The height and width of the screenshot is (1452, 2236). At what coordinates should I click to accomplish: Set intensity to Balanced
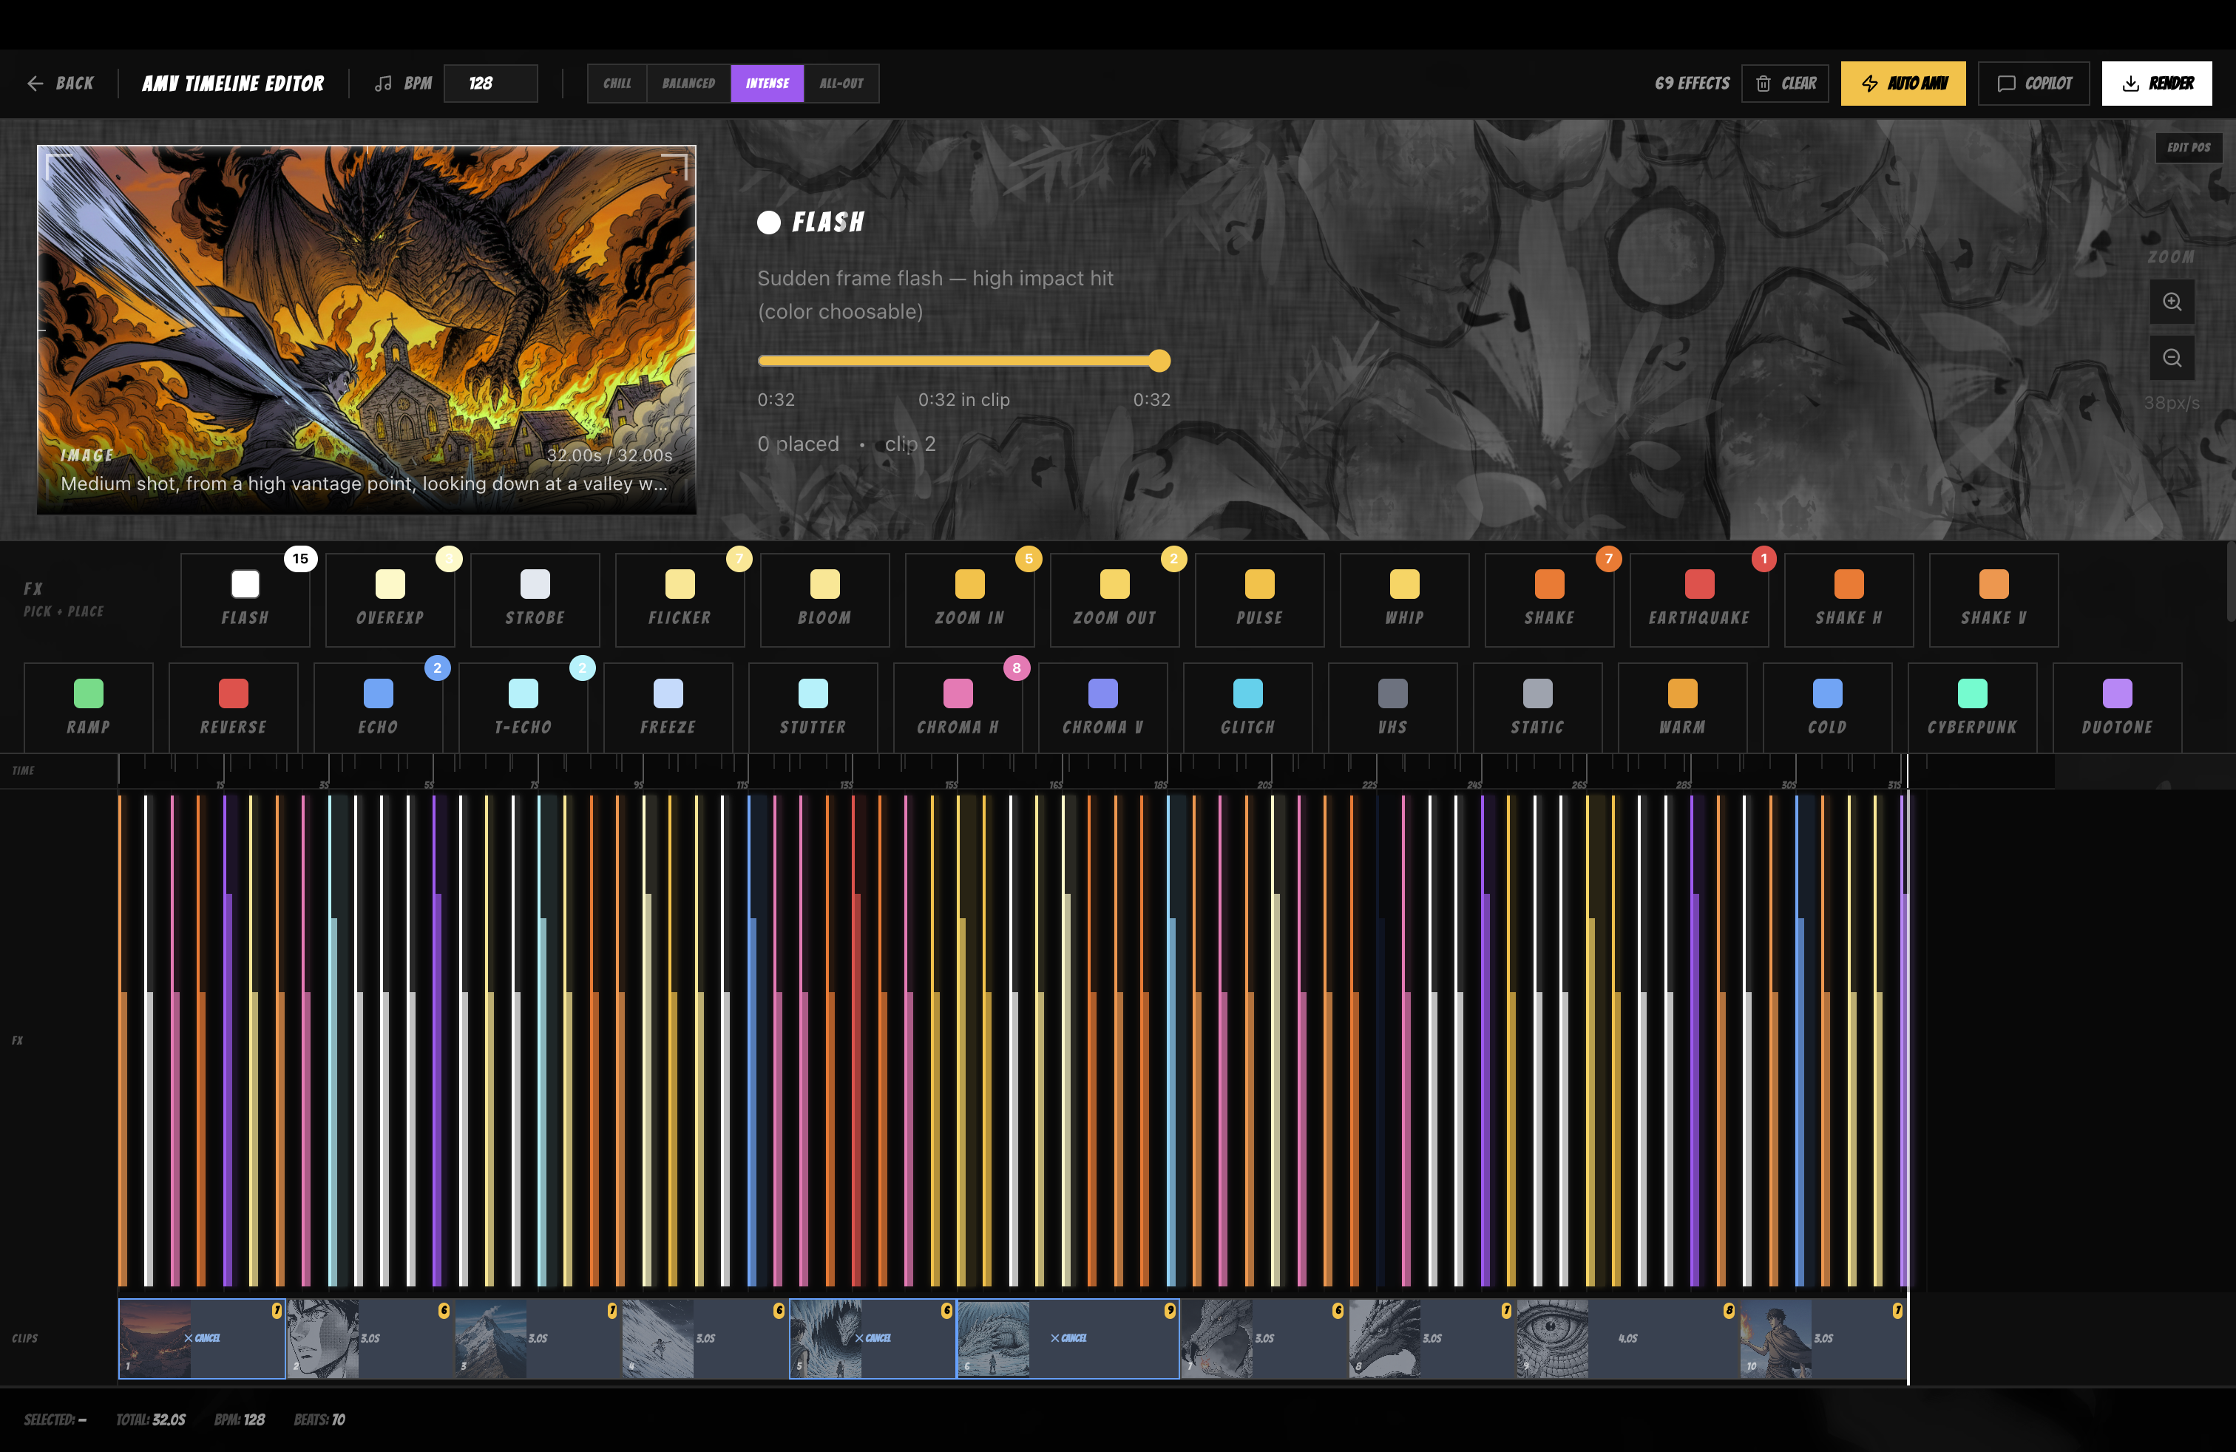[x=688, y=84]
